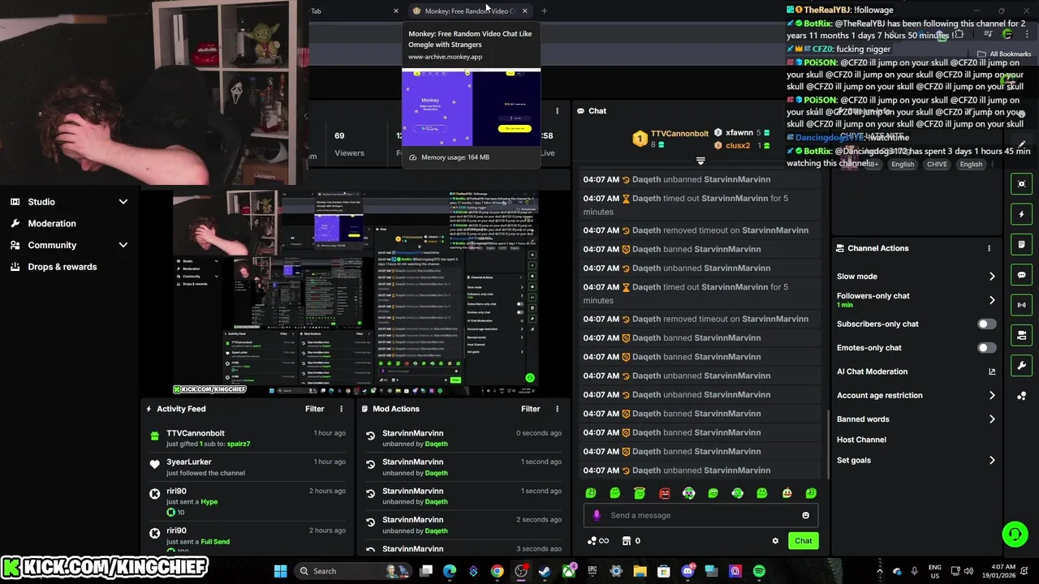Image resolution: width=1039 pixels, height=584 pixels.
Task: Expand the Studio sidebar section
Action: pyautogui.click(x=123, y=202)
